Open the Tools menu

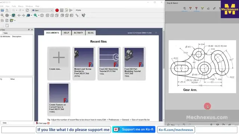tap(14, 6)
